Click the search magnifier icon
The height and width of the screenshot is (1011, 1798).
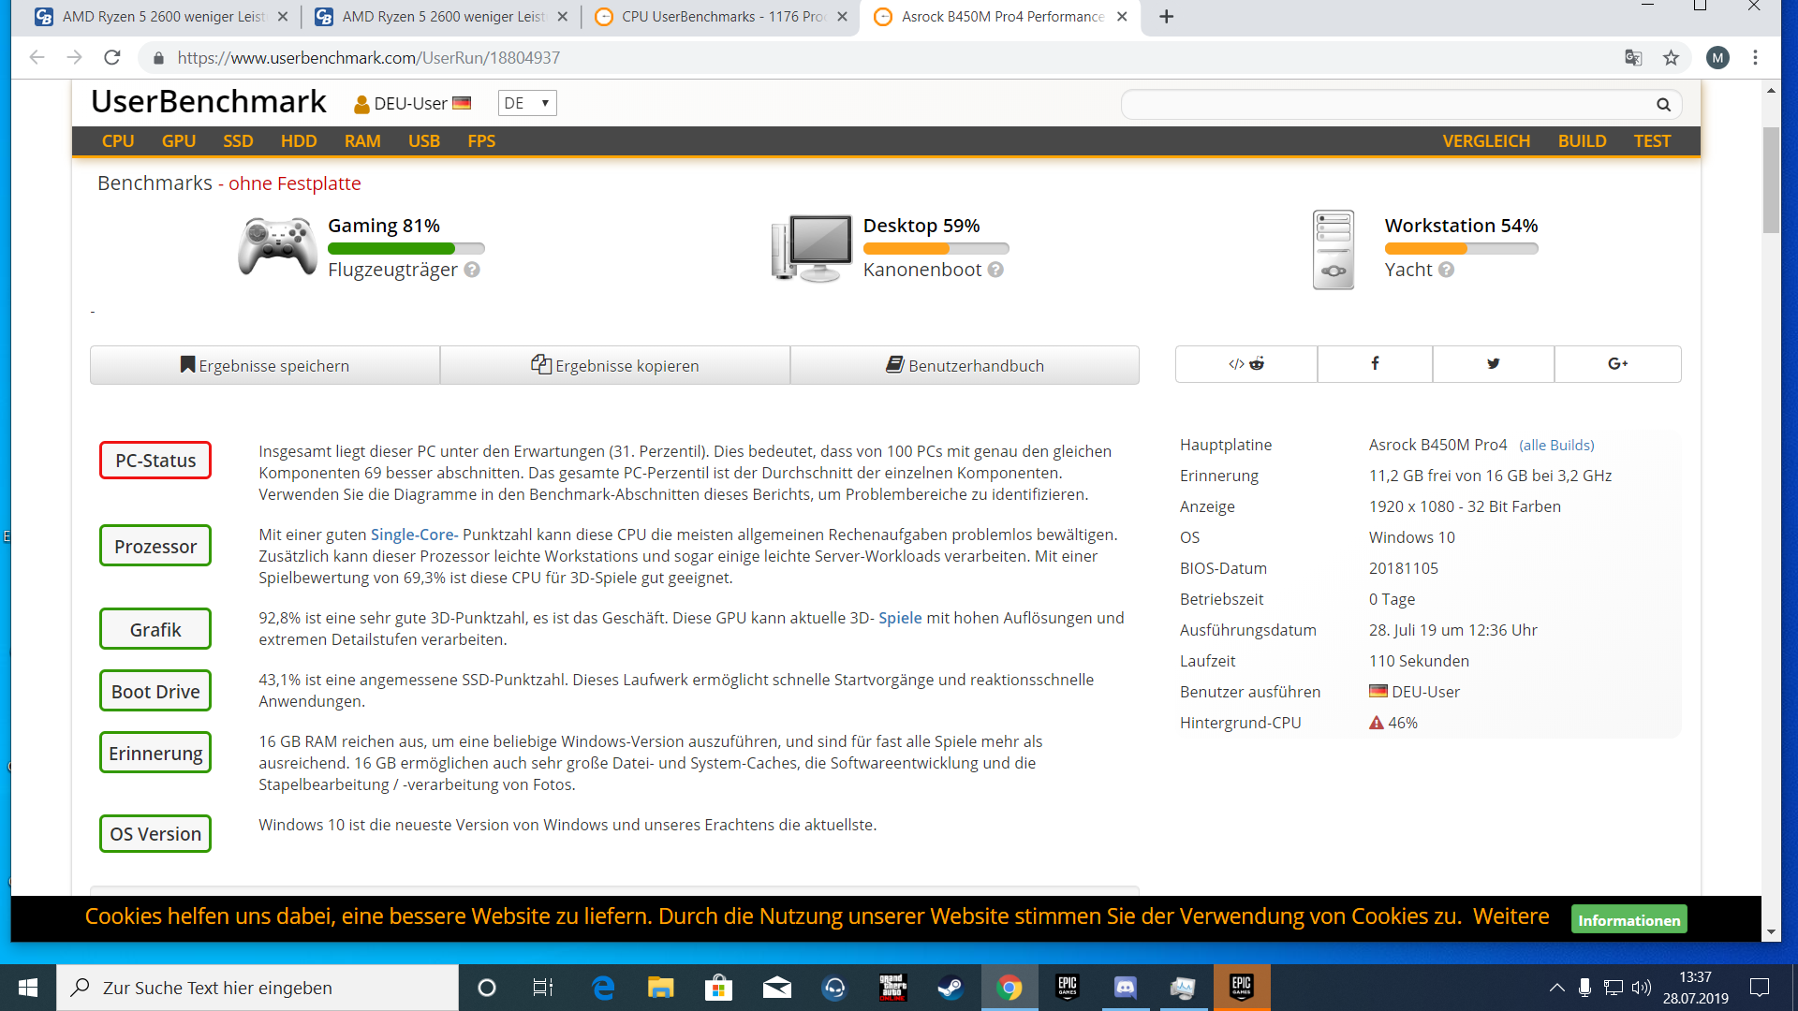1663,105
